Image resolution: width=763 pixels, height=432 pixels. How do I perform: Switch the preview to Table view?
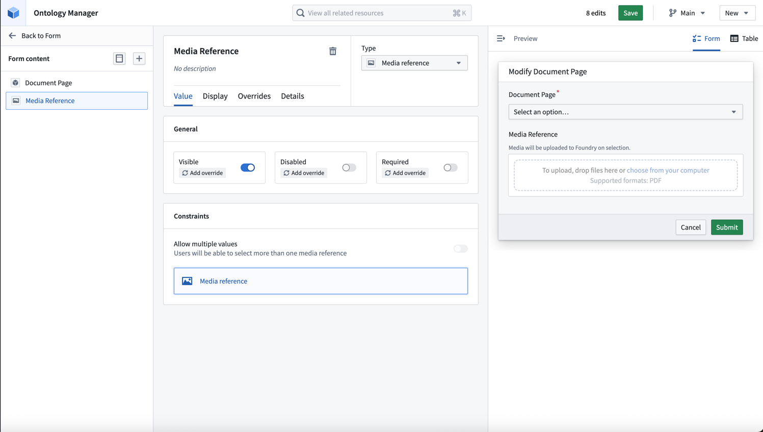pyautogui.click(x=744, y=38)
